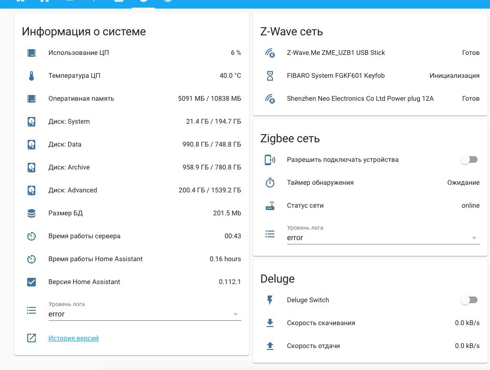Click the Z-Wave.Me ZME_UZB1 USB Stick entry
This screenshot has height=370, width=490.
pyautogui.click(x=336, y=53)
